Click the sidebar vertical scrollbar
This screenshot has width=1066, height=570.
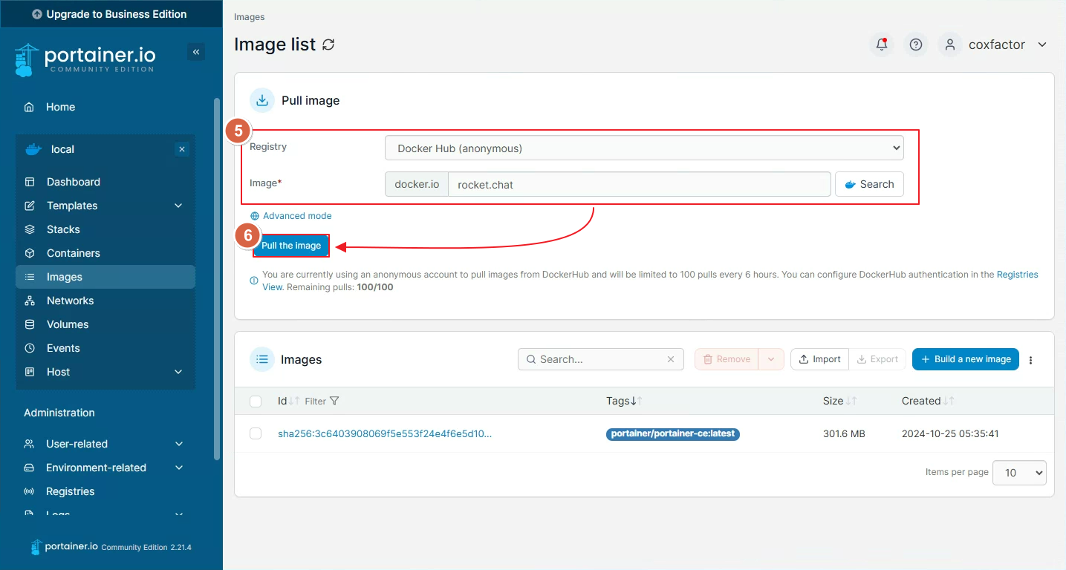tap(217, 278)
